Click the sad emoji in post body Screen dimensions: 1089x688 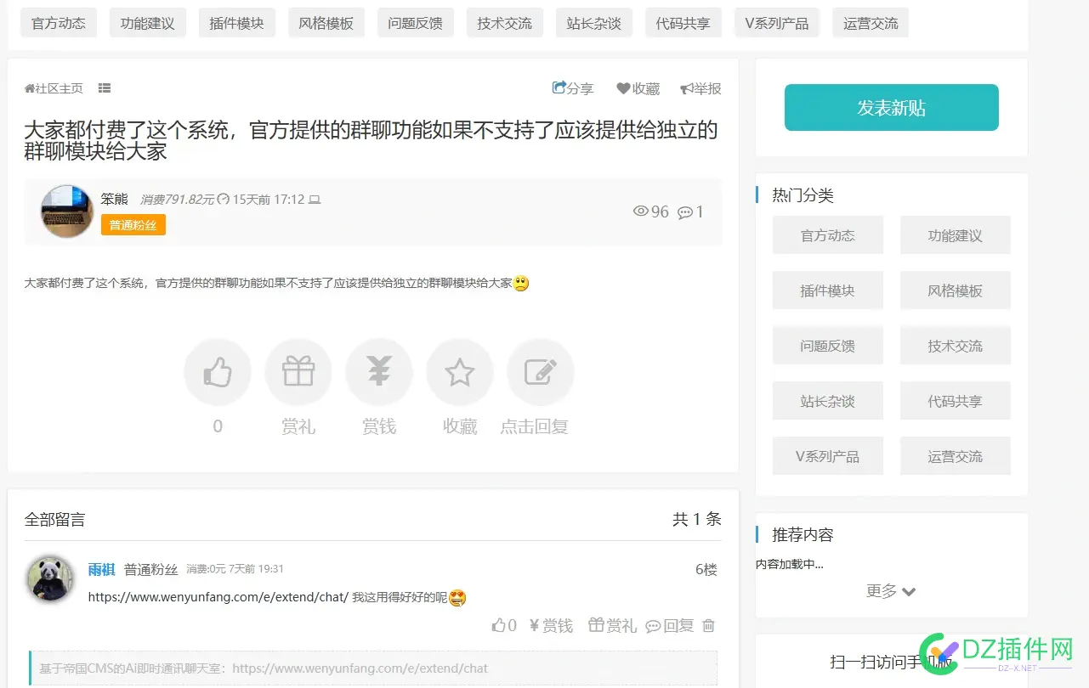521,284
